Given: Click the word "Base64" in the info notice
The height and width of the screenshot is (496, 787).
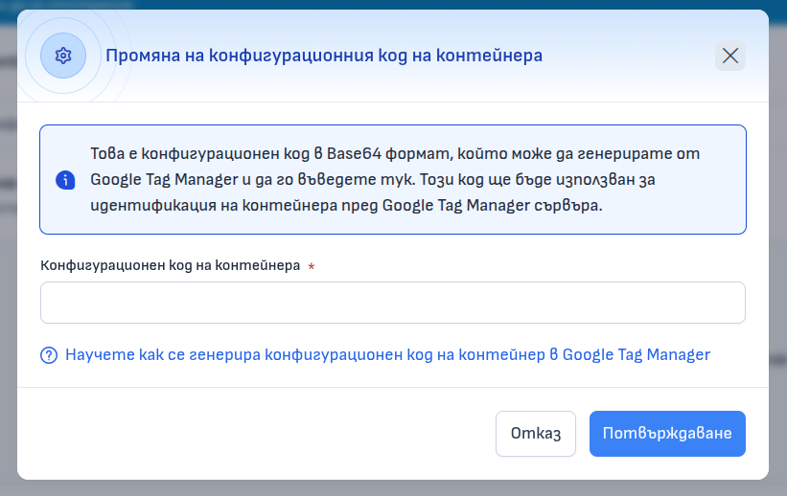Looking at the screenshot, I should tap(355, 153).
